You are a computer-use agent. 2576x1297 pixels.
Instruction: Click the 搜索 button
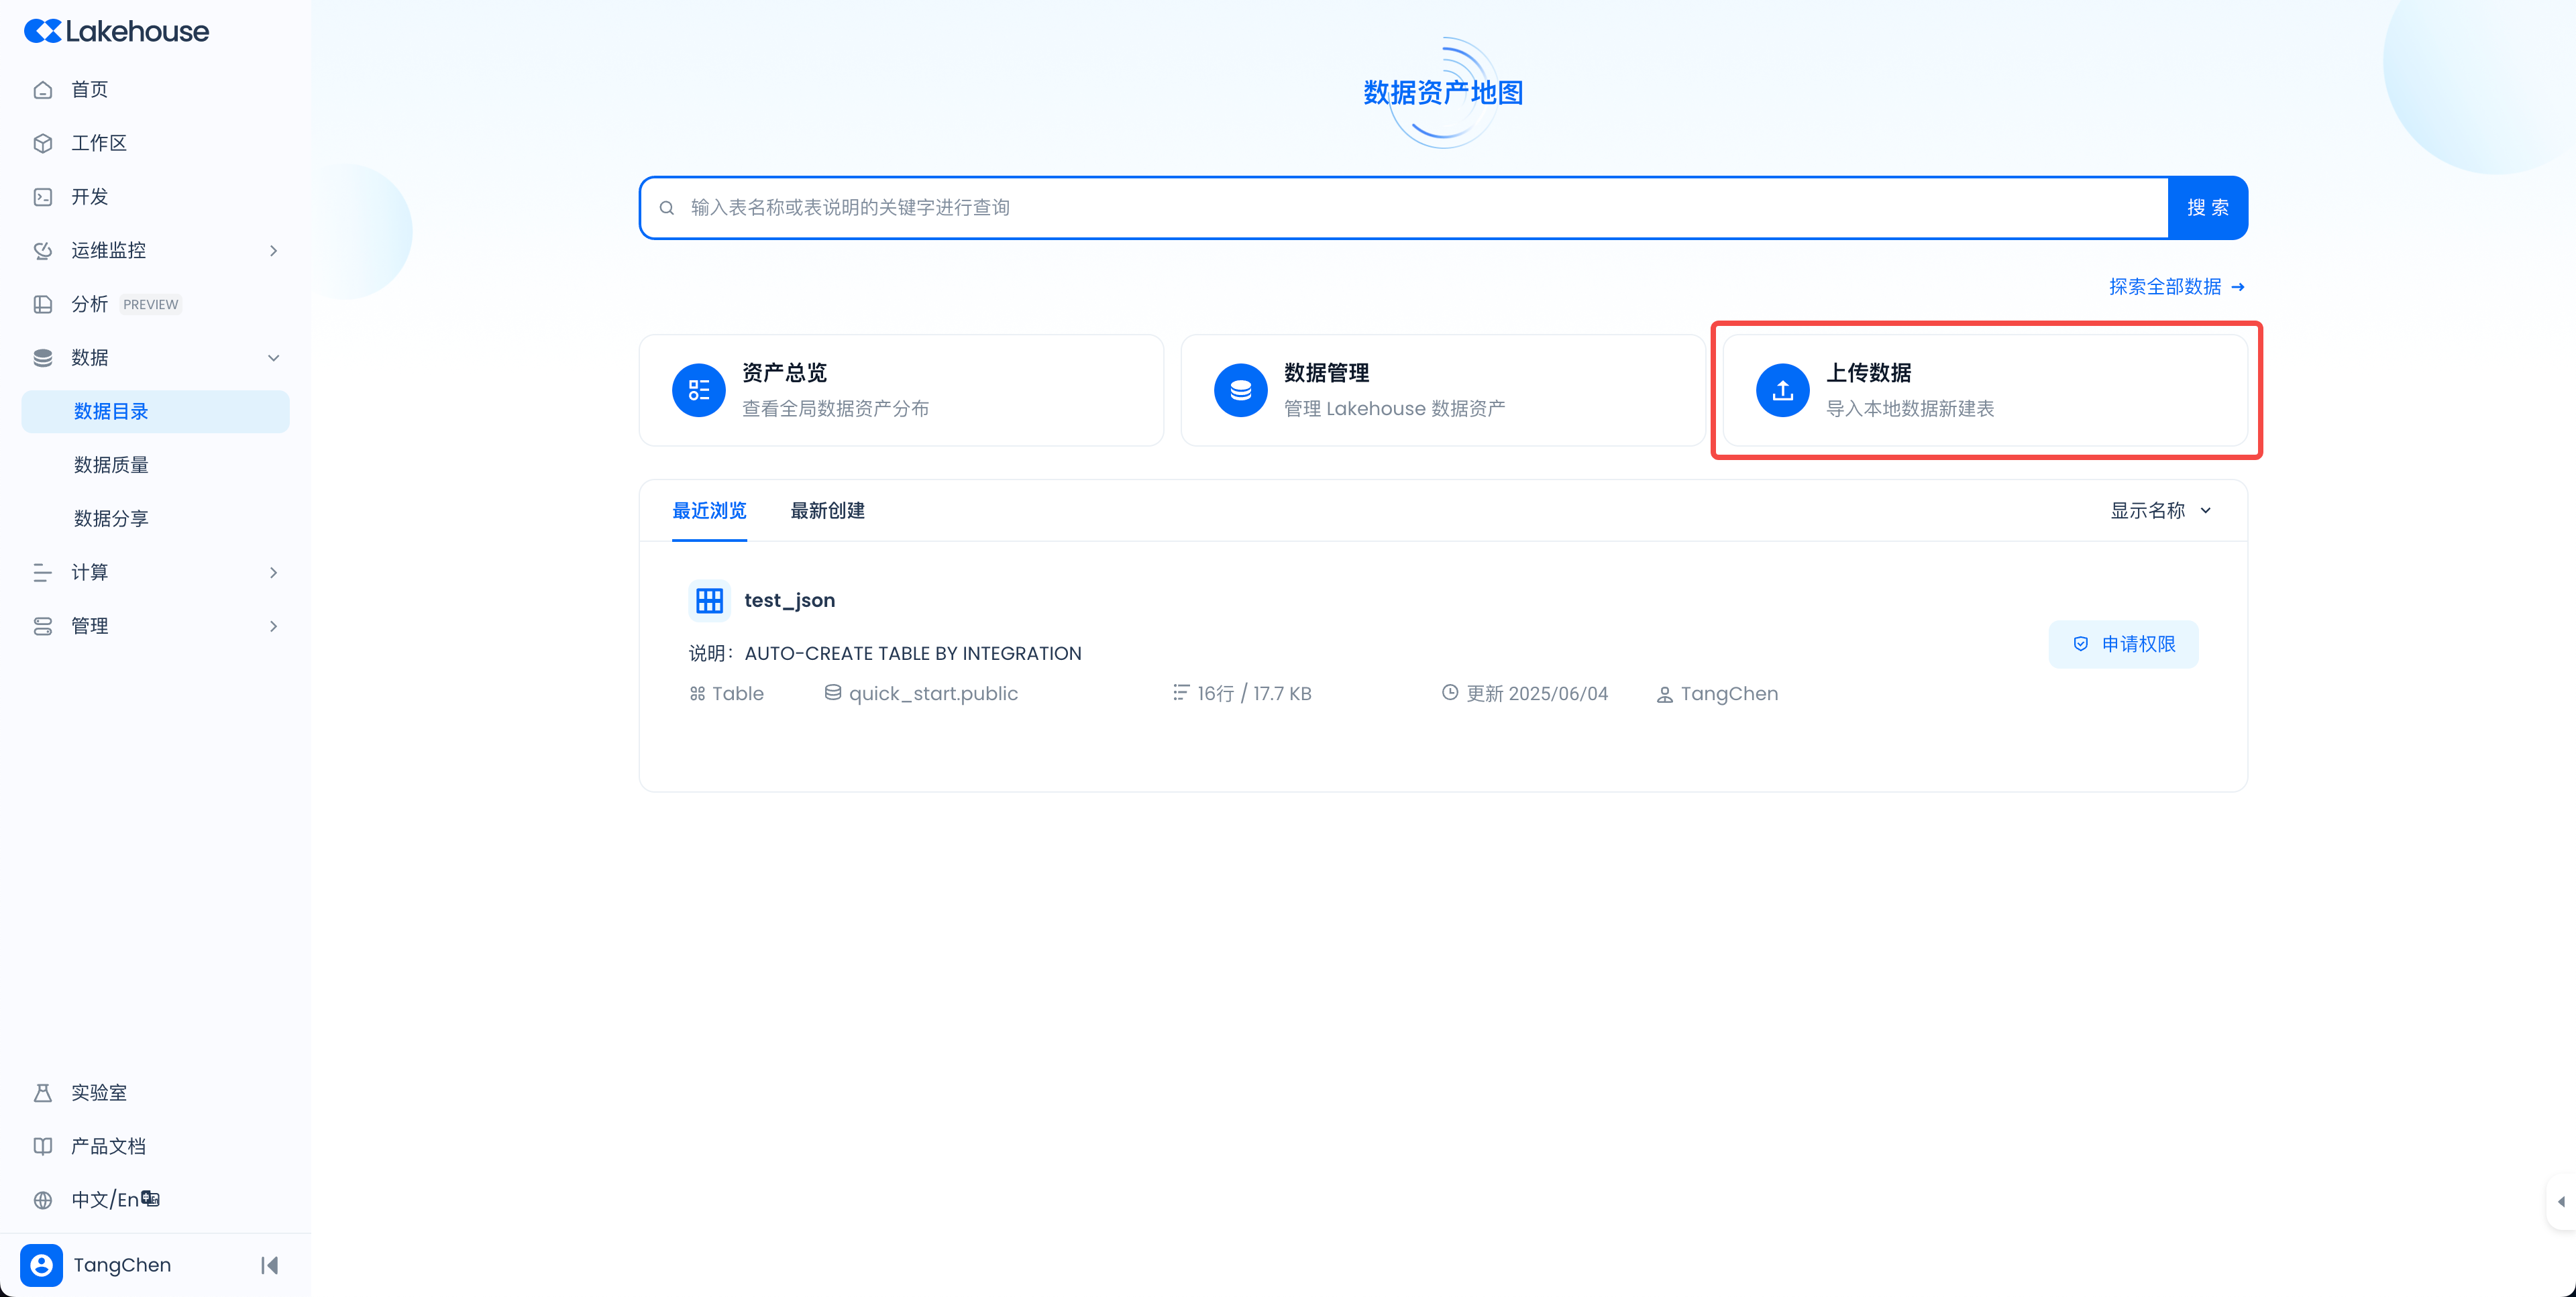[x=2207, y=207]
